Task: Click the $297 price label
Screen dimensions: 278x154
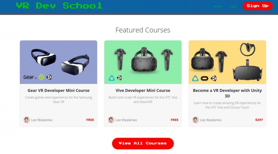Action: tap(259, 120)
